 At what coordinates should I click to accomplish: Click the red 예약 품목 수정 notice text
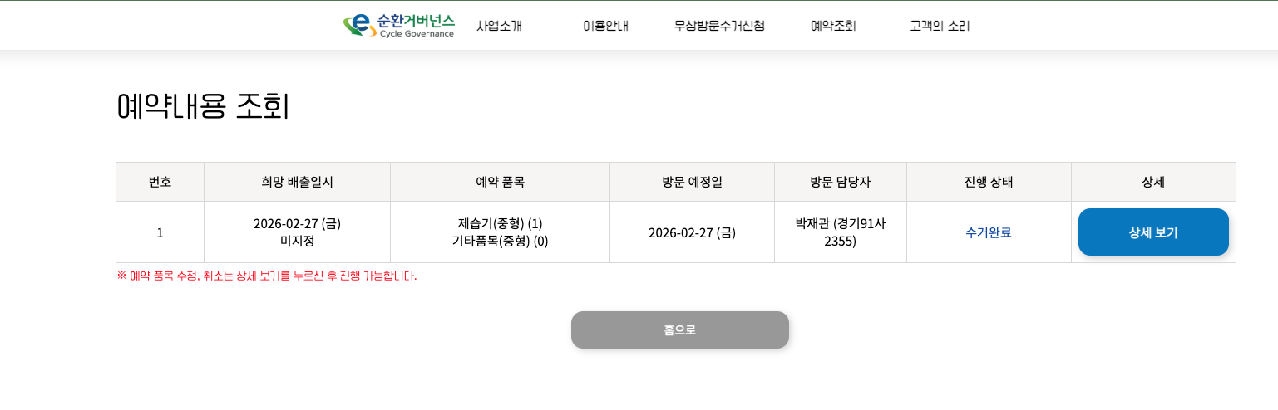pyautogui.click(x=267, y=276)
